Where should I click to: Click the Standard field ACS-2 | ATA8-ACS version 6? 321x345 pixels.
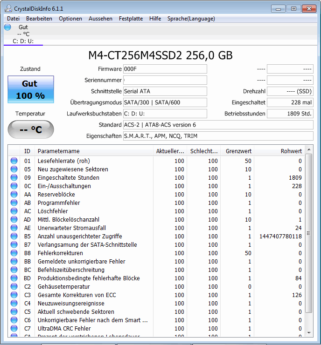click(218, 125)
